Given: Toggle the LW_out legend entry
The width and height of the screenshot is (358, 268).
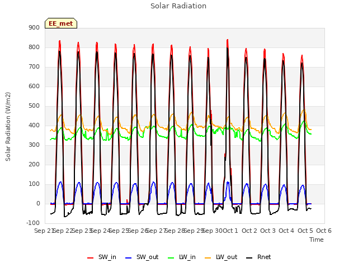Looking at the screenshot, I should [x=221, y=257].
